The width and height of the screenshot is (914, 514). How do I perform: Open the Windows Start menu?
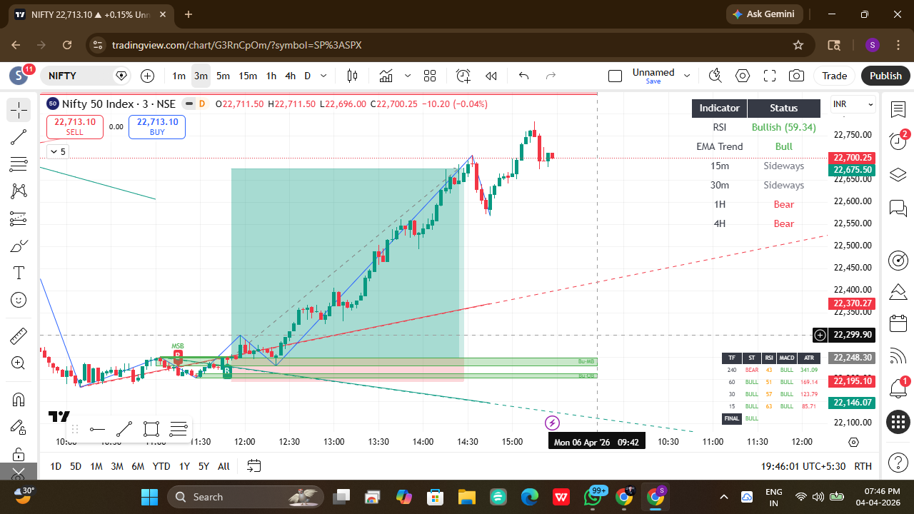(149, 497)
